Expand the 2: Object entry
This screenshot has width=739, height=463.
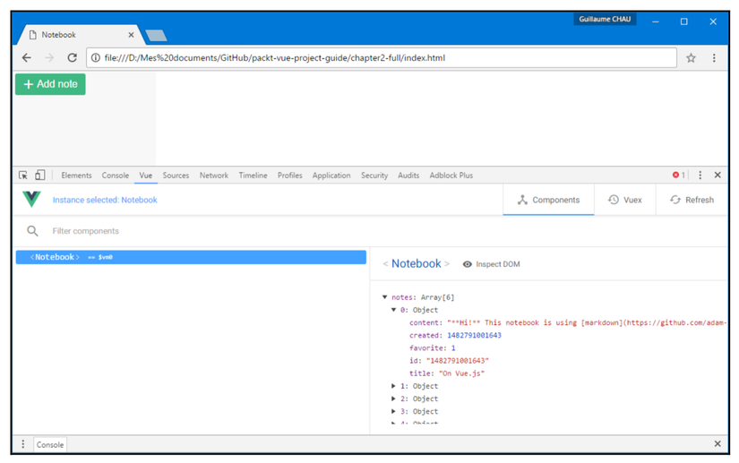pyautogui.click(x=394, y=399)
